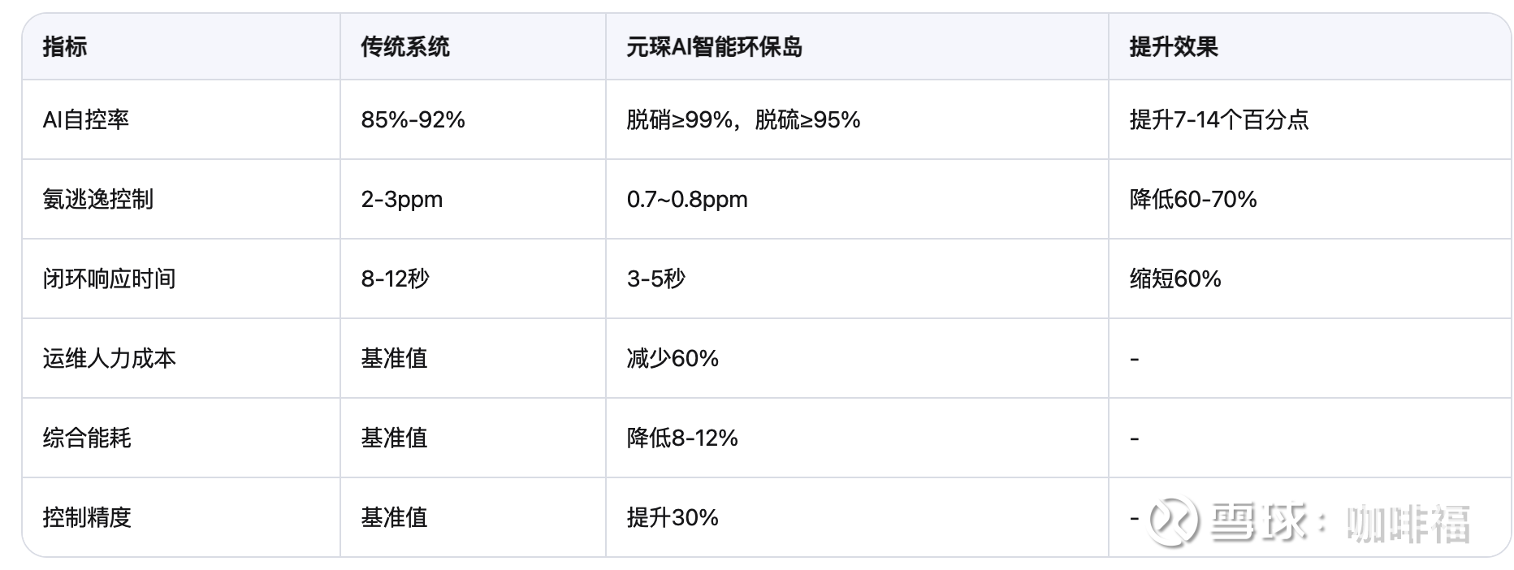Click the 减少60% cell
1514x570 pixels.
[x=673, y=359]
